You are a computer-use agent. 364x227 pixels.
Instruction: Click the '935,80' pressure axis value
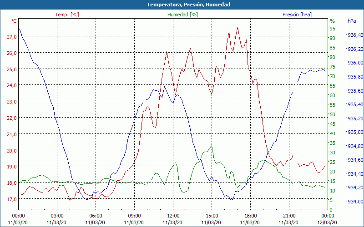point(355,76)
